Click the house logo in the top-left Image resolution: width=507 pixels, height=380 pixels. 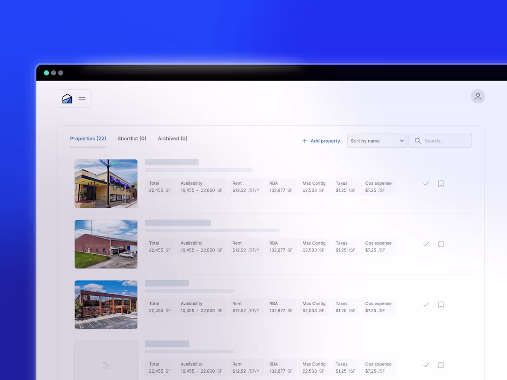click(x=66, y=98)
